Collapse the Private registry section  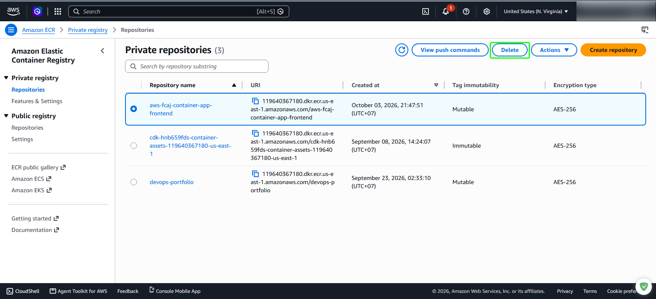coord(6,78)
